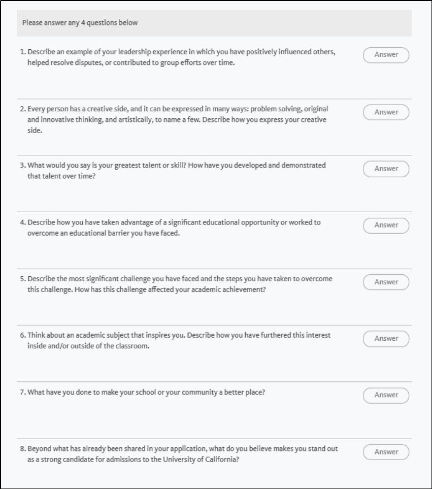432x489 pixels.
Task: Click the 'Please answer any 4 questions' header
Action: [80, 23]
